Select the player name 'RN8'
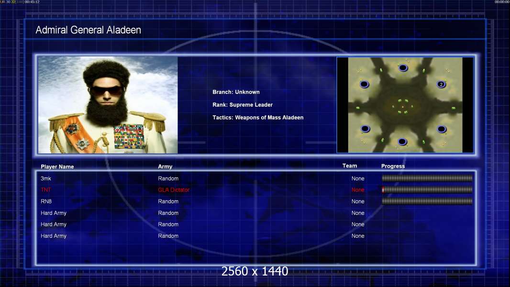The width and height of the screenshot is (510, 287). (46, 201)
